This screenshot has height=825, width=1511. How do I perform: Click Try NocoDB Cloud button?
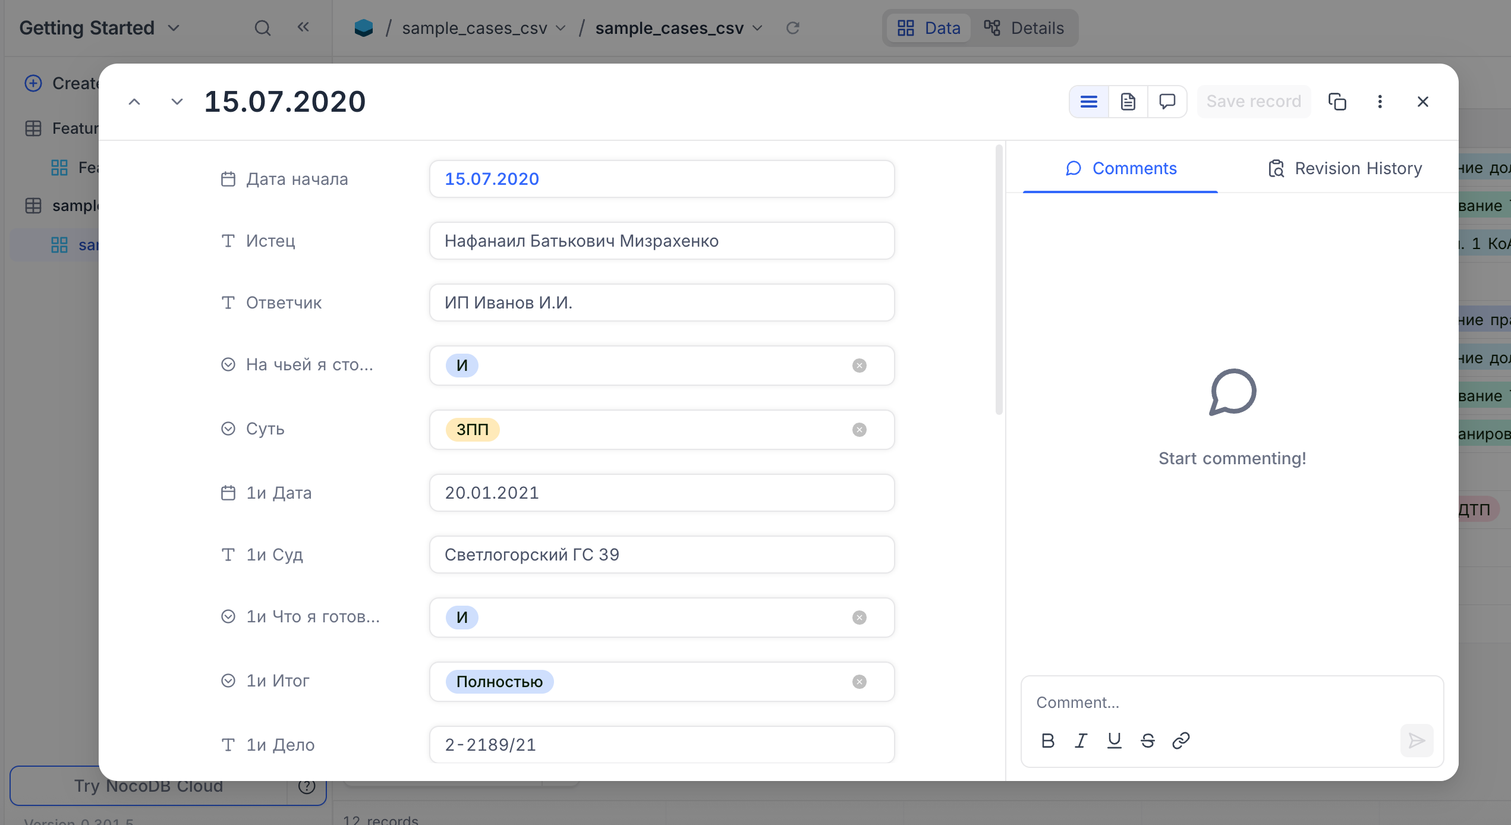[149, 786]
